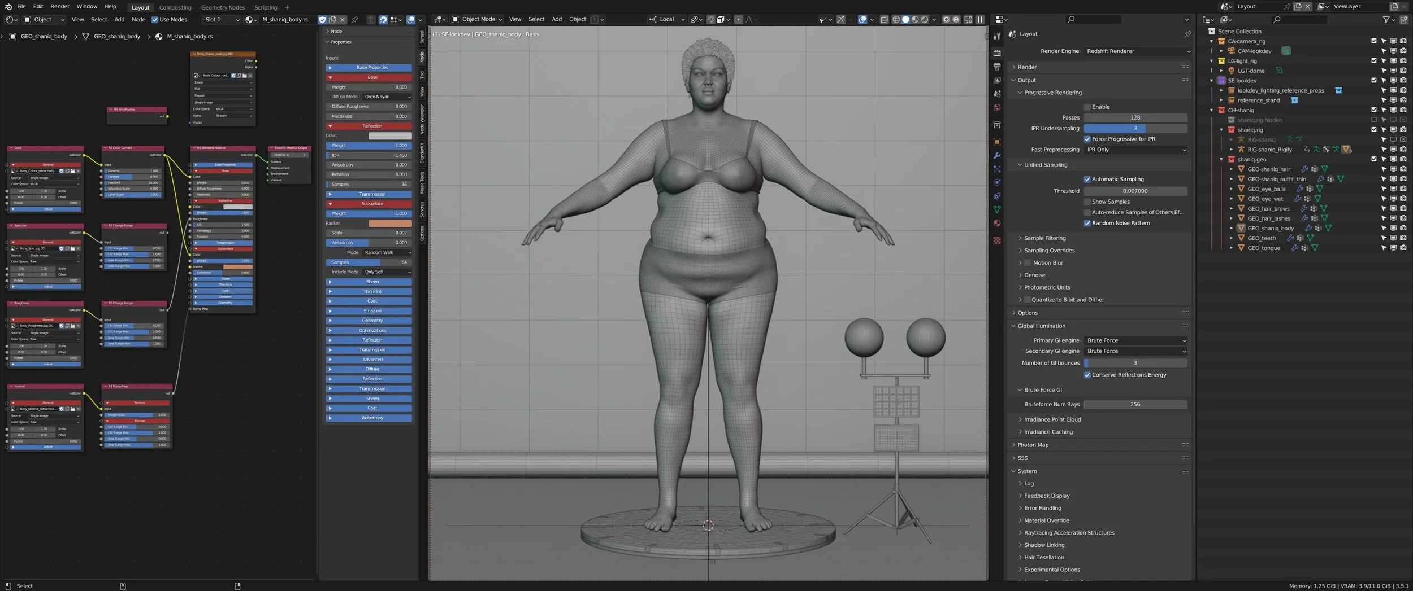Image resolution: width=1413 pixels, height=591 pixels.
Task: Open the Node menu in node editor
Action: click(138, 19)
